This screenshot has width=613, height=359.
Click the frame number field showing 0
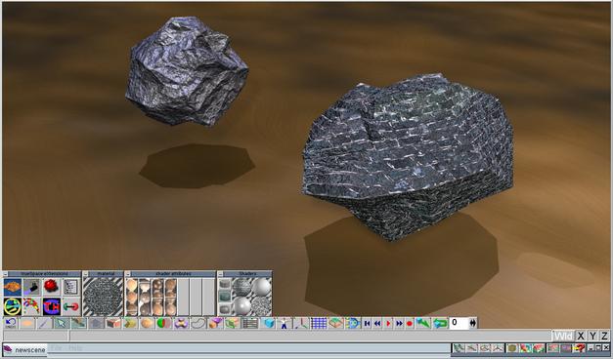tap(459, 323)
